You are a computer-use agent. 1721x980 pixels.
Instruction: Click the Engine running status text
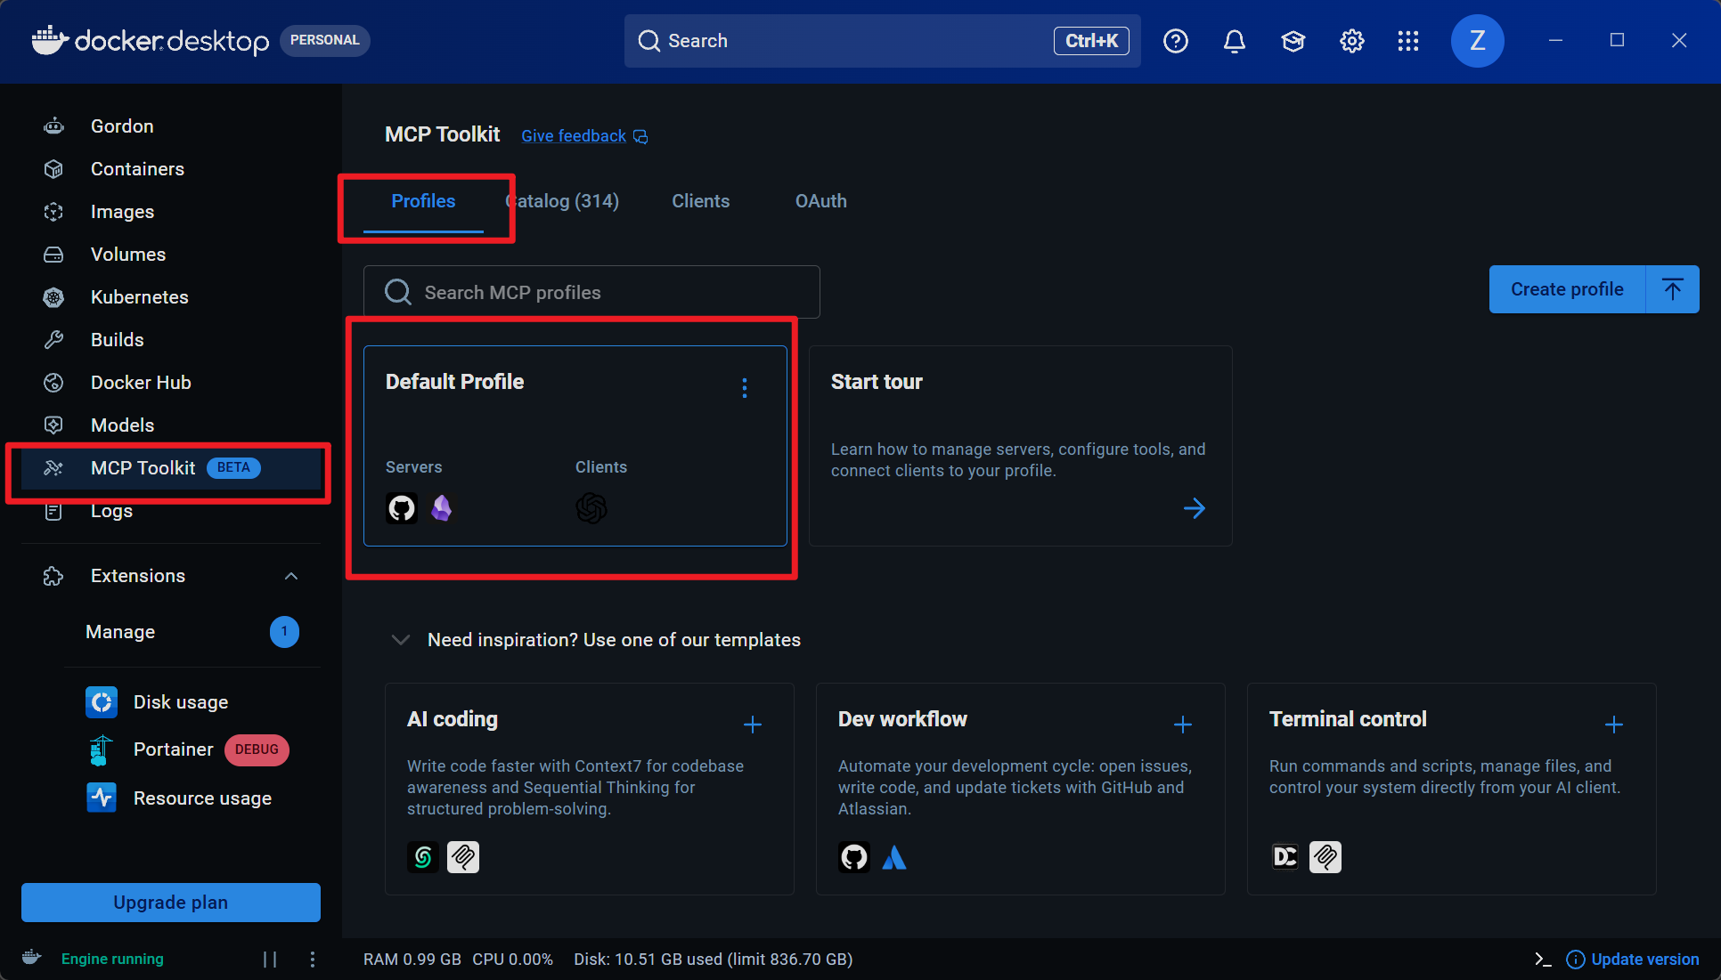pyautogui.click(x=112, y=959)
